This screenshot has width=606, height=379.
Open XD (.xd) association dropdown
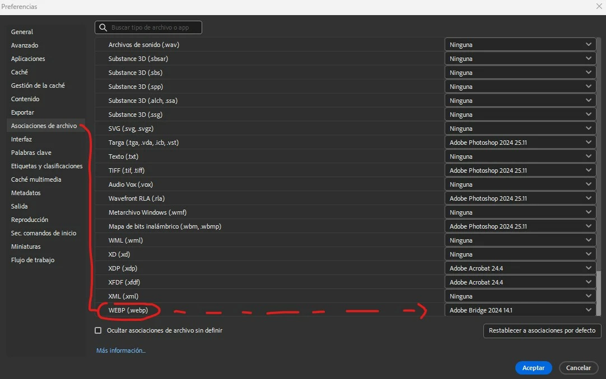520,254
